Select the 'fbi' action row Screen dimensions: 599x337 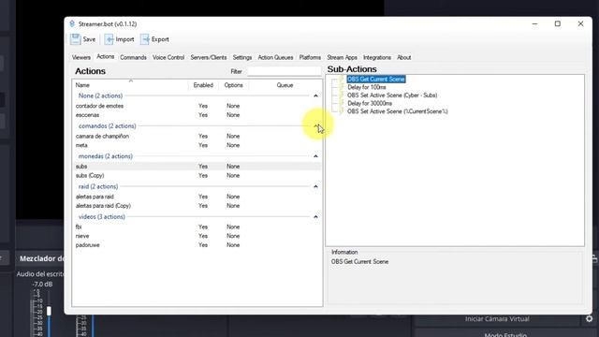pos(197,227)
